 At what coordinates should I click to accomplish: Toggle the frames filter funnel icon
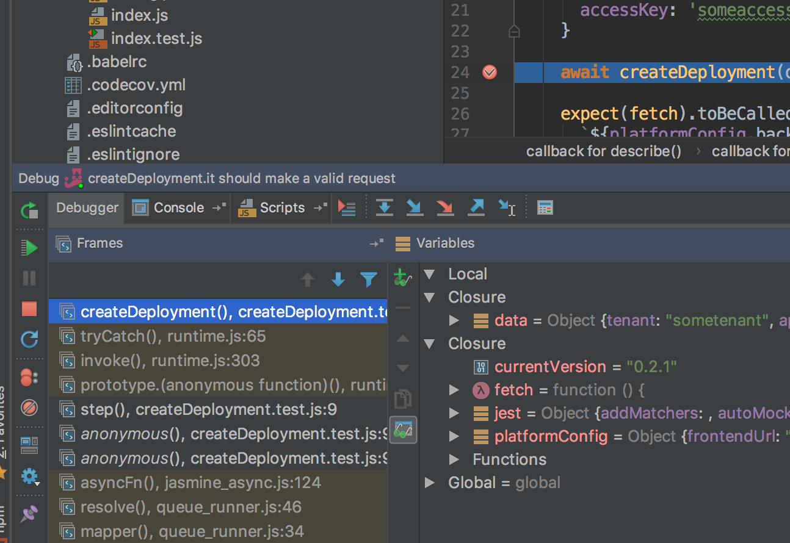(369, 279)
